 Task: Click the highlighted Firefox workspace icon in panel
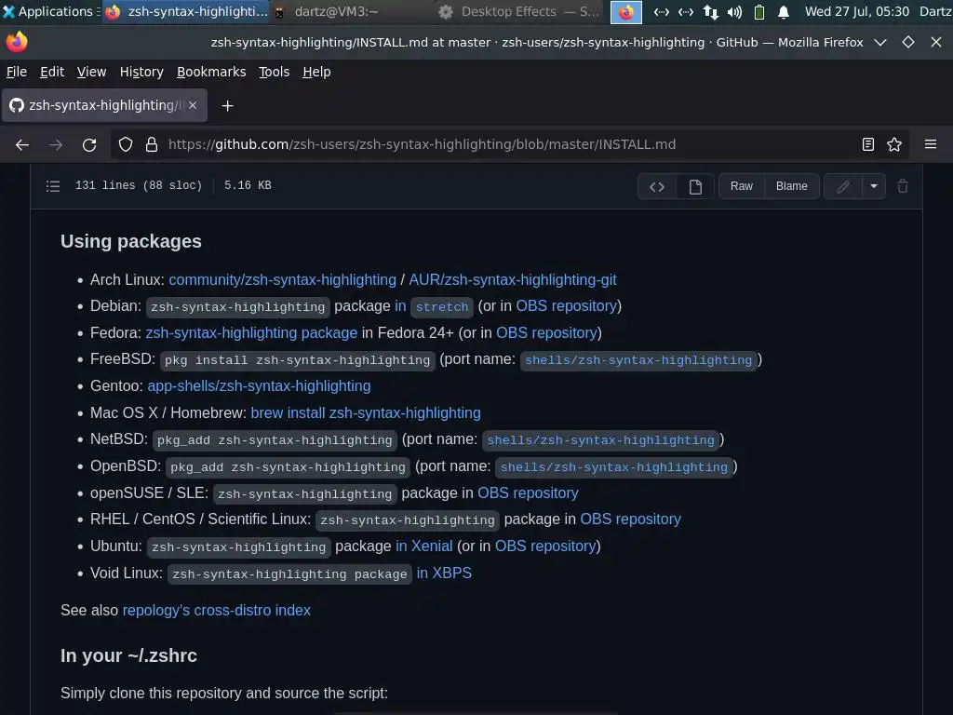pyautogui.click(x=626, y=11)
